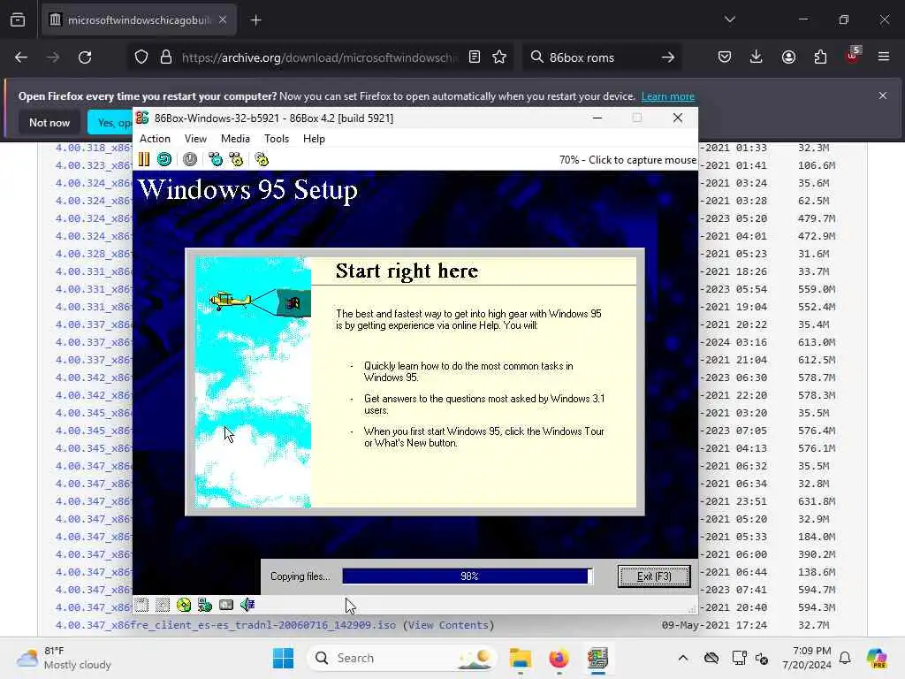Switch to Firefox on the taskbar

559,658
